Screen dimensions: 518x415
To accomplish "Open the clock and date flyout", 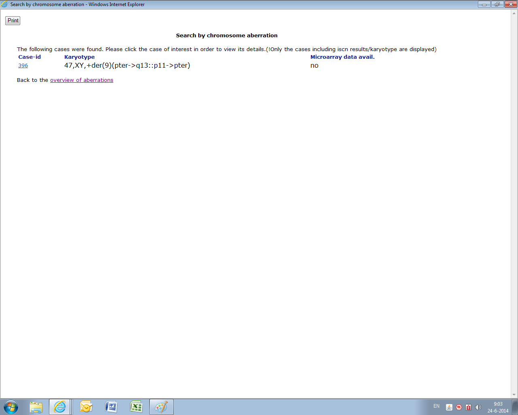I will tap(498, 407).
